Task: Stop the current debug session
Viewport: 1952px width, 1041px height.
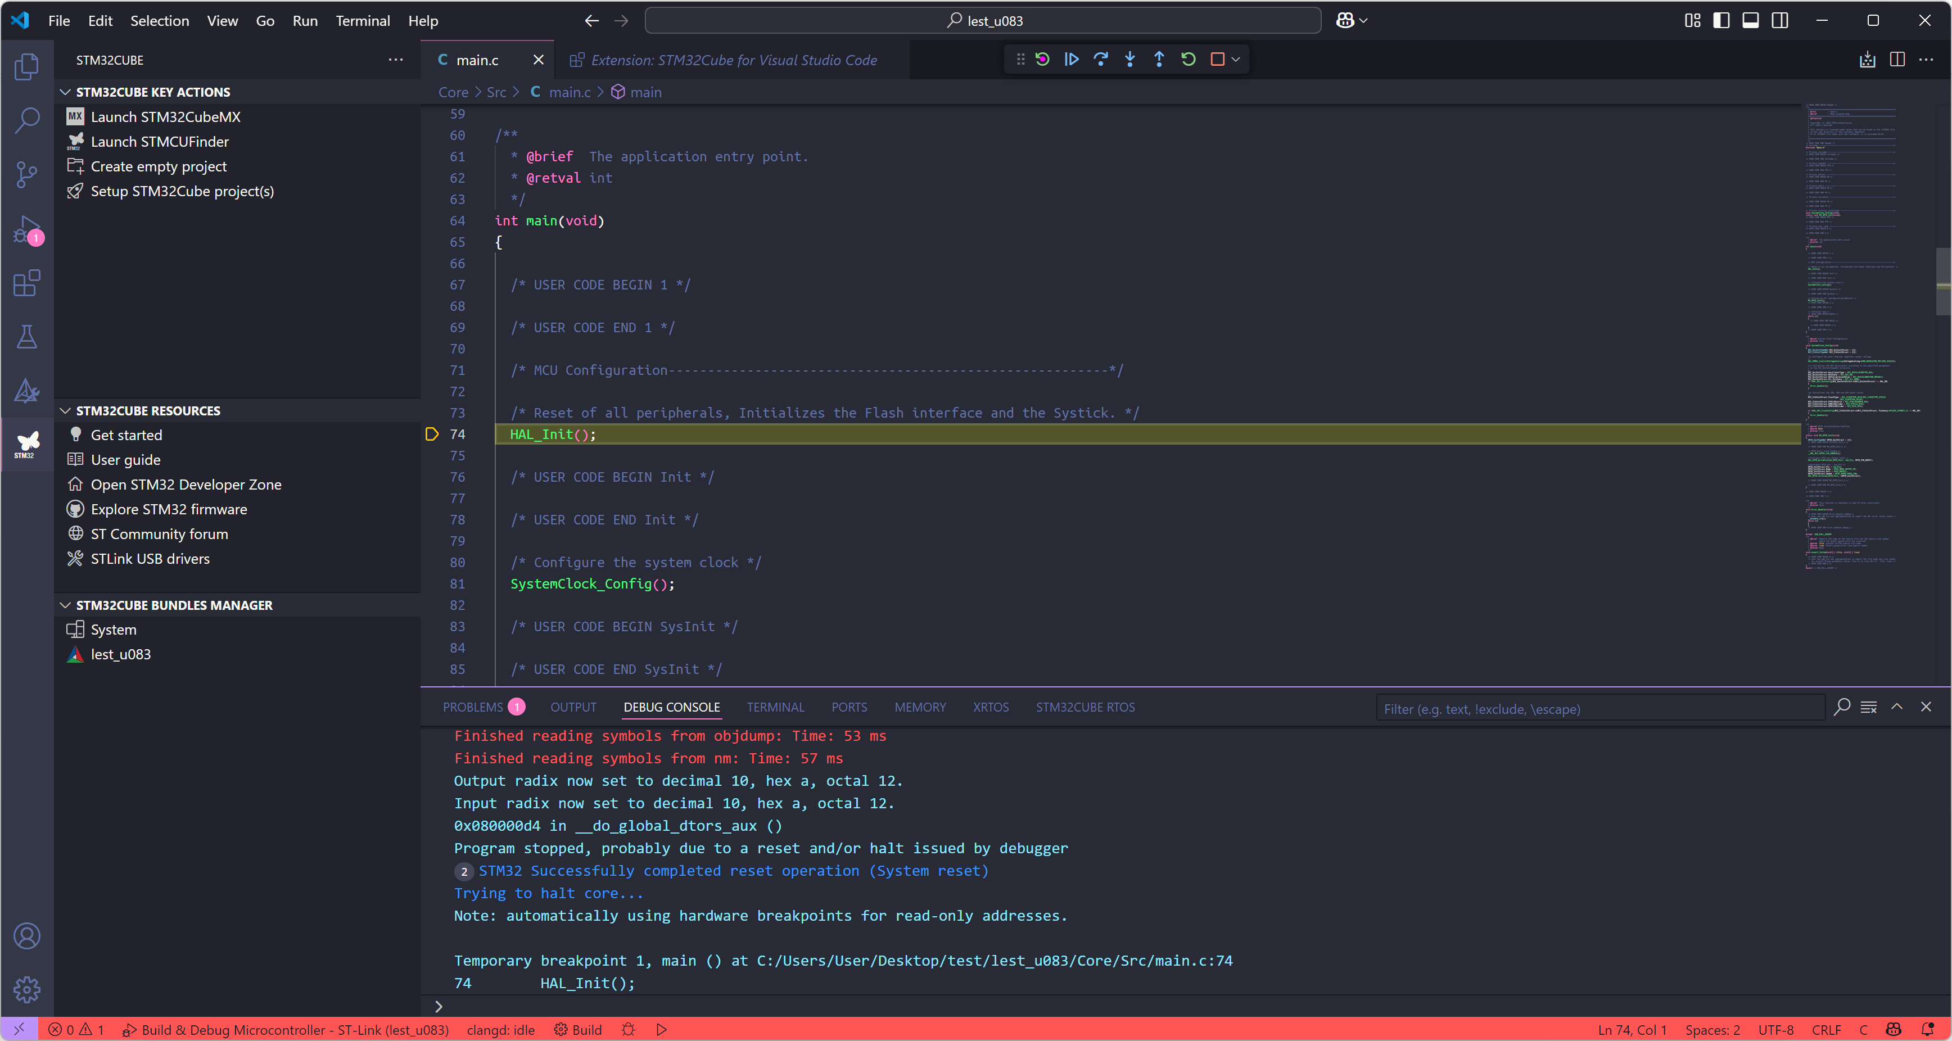Action: click(x=1217, y=59)
